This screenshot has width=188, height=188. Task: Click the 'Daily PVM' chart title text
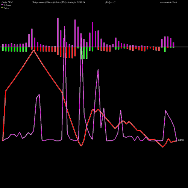tap(7, 2)
